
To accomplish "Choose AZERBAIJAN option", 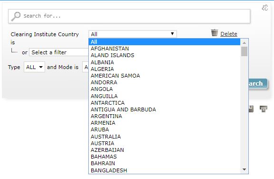I will (164, 150).
